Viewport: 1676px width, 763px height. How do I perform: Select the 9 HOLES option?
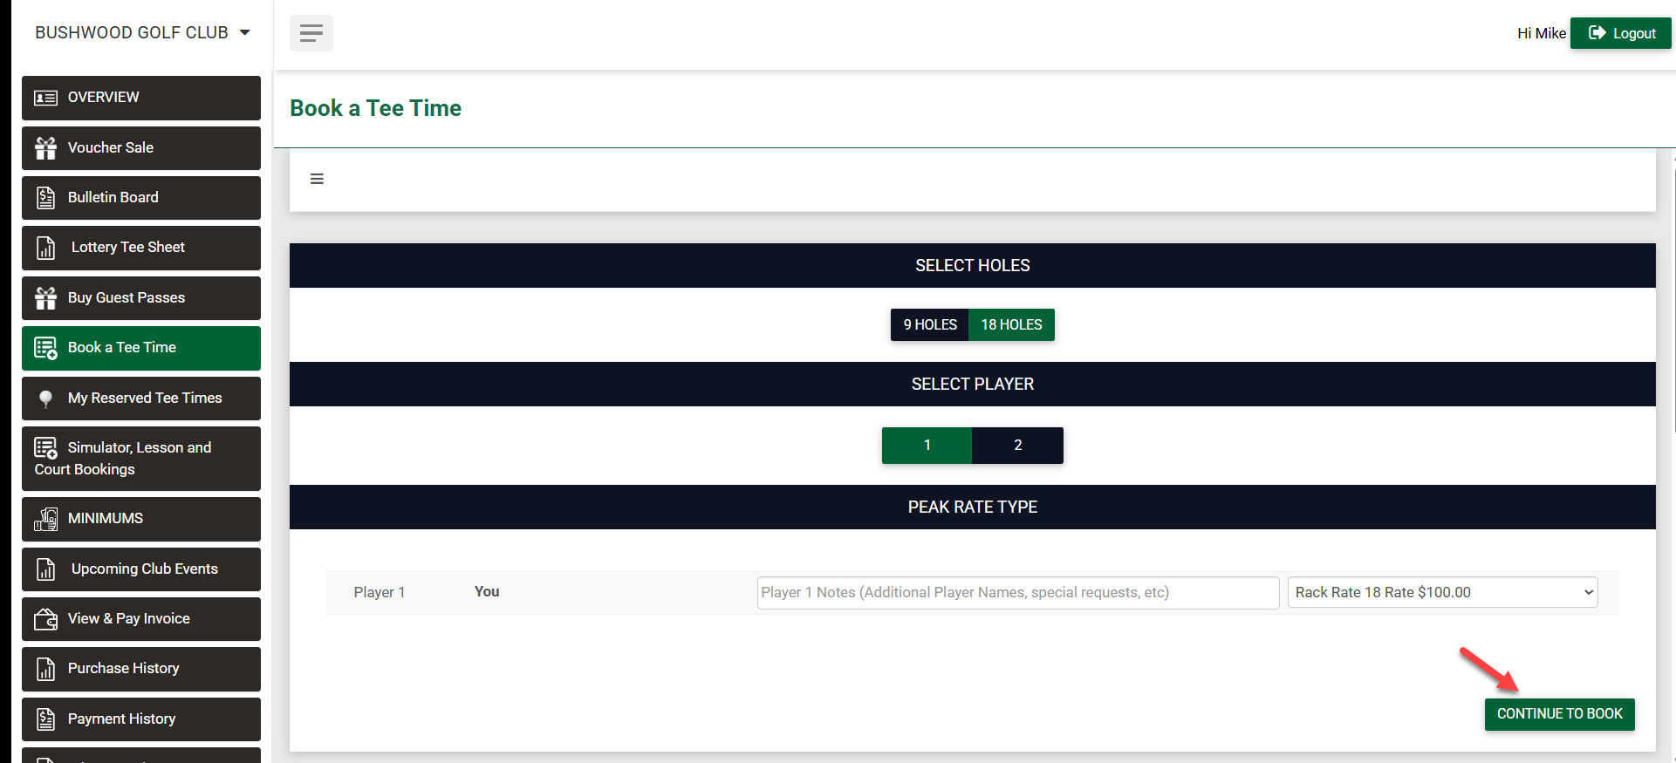coord(929,324)
